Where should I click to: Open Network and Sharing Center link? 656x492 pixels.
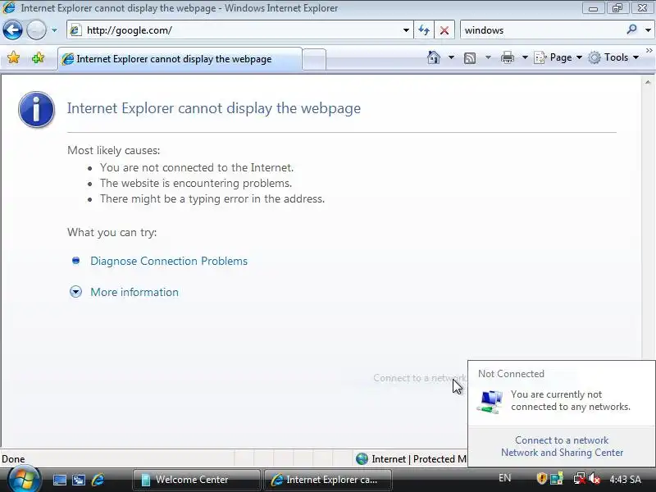tap(562, 453)
